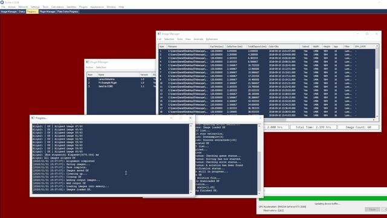The height and width of the screenshot is (218, 387).
Task: Sort by the DeltaTime (min) column header
Action: 236,47
